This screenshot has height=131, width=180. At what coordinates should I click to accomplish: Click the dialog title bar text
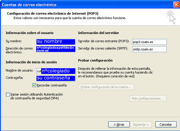(29, 5)
